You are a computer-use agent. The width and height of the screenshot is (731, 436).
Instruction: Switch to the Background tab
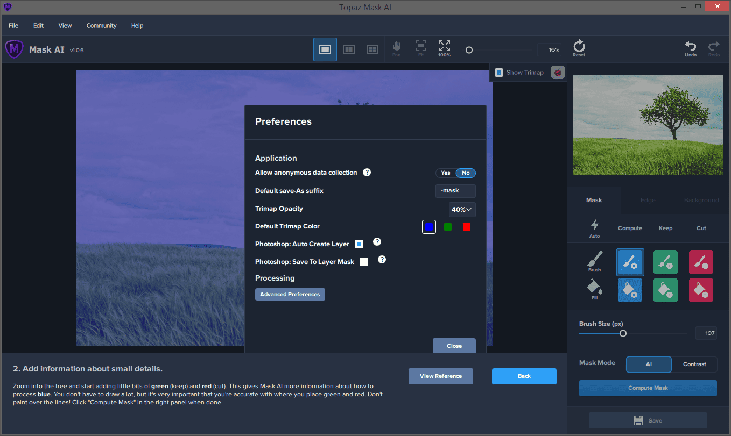pyautogui.click(x=701, y=200)
